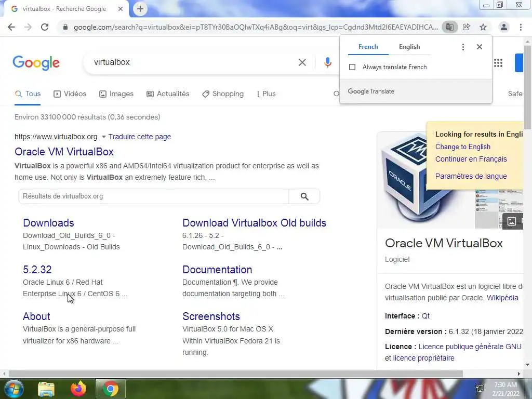Open the licence propriétaire link

tap(423, 358)
